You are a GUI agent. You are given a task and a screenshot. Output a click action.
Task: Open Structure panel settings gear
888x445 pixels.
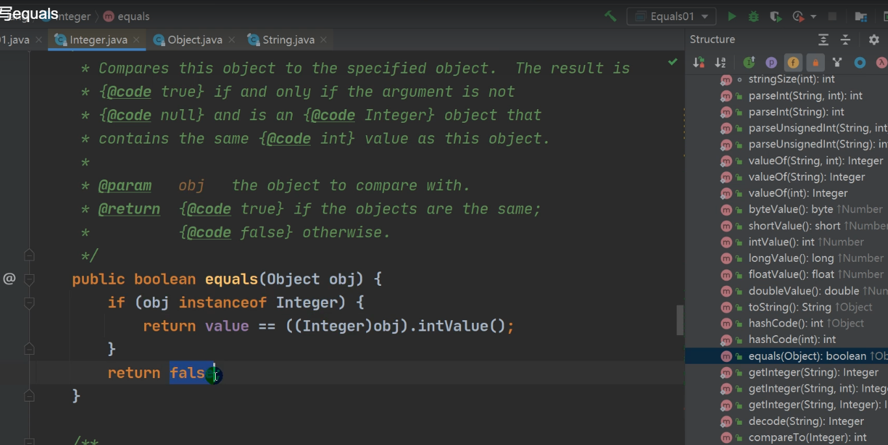coord(874,40)
